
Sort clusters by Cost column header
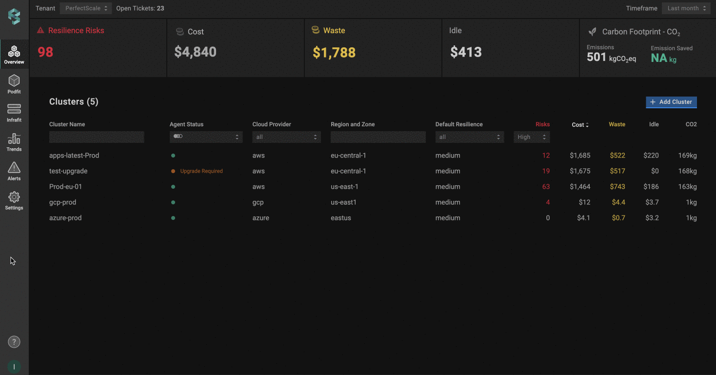[580, 125]
